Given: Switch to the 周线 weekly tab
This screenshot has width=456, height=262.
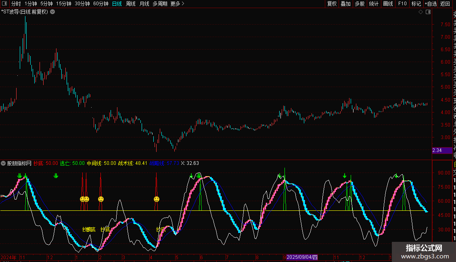Looking at the screenshot, I should tap(131, 4).
